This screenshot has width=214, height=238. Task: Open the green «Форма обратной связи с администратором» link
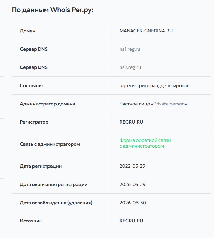(145, 143)
